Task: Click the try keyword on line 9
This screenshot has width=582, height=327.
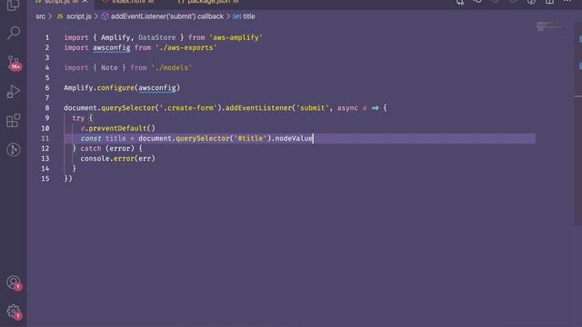Action: coord(78,118)
